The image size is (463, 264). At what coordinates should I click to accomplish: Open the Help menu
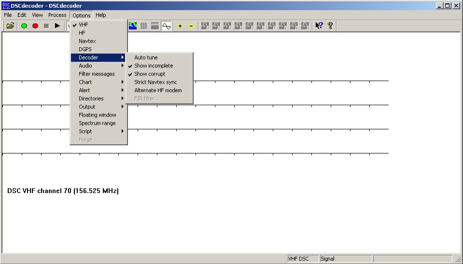click(x=101, y=15)
